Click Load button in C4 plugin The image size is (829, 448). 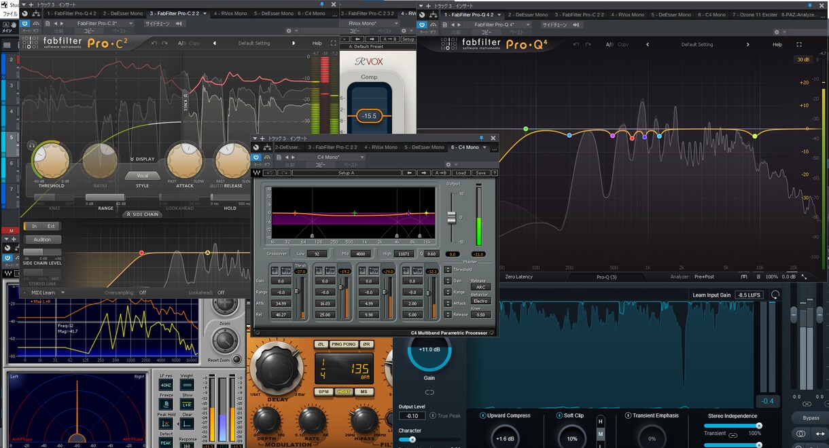[x=461, y=172]
